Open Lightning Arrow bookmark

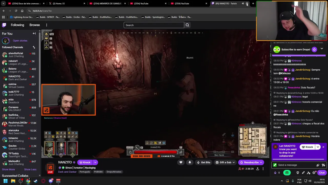click(21, 17)
